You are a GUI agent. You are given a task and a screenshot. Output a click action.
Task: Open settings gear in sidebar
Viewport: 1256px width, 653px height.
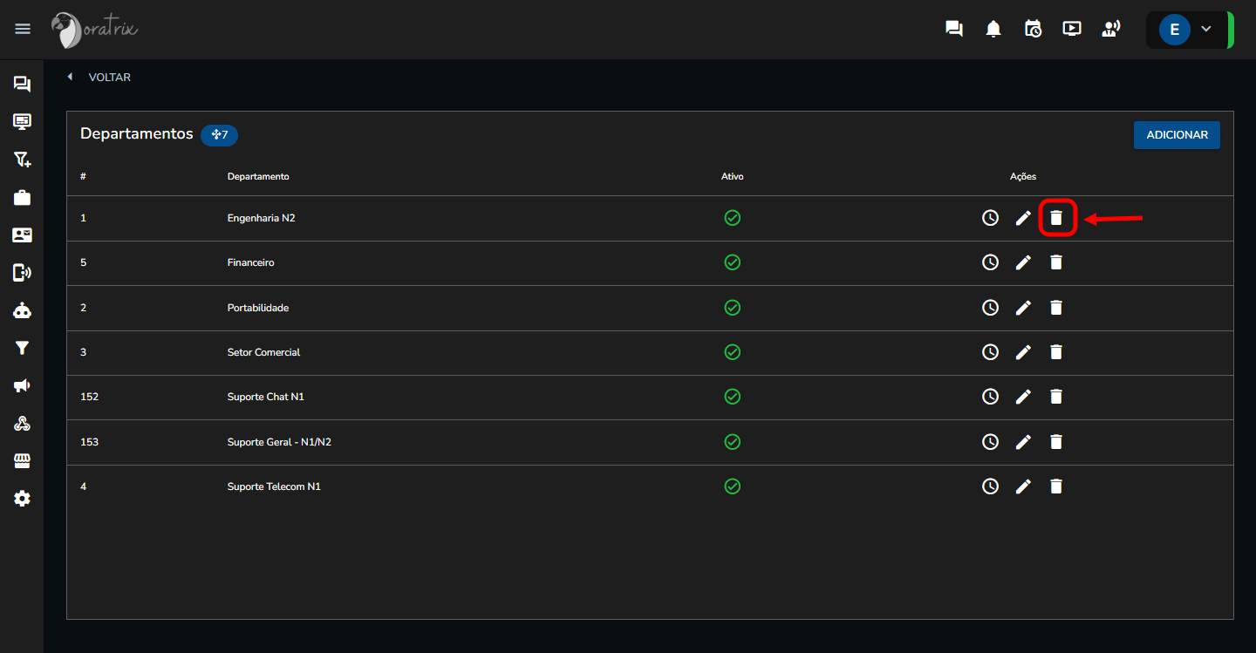pyautogui.click(x=22, y=499)
